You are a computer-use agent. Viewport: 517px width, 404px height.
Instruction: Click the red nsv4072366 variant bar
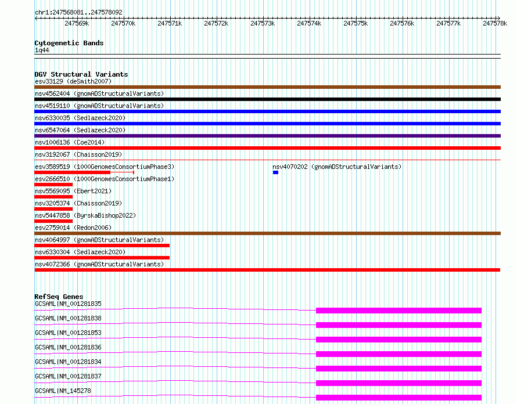[x=267, y=270]
